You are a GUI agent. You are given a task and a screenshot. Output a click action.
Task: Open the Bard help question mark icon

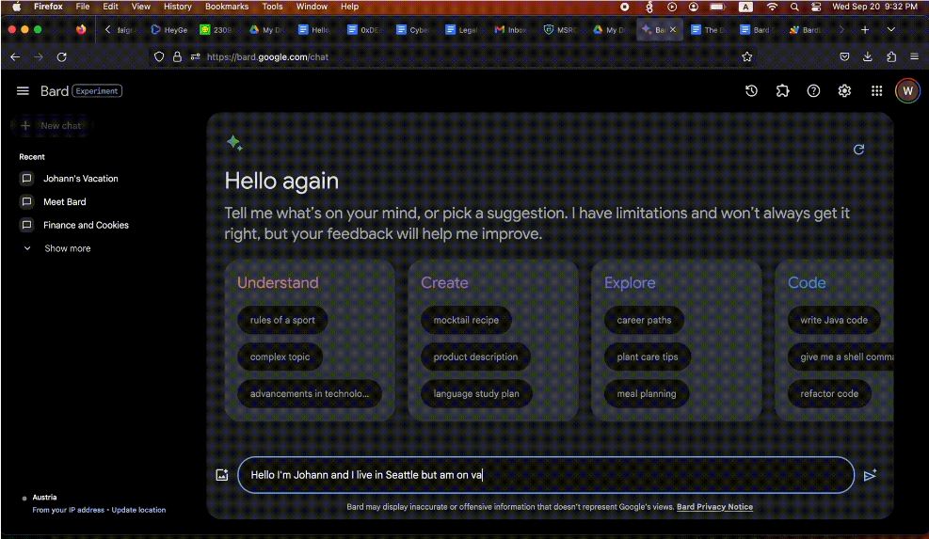pos(813,90)
